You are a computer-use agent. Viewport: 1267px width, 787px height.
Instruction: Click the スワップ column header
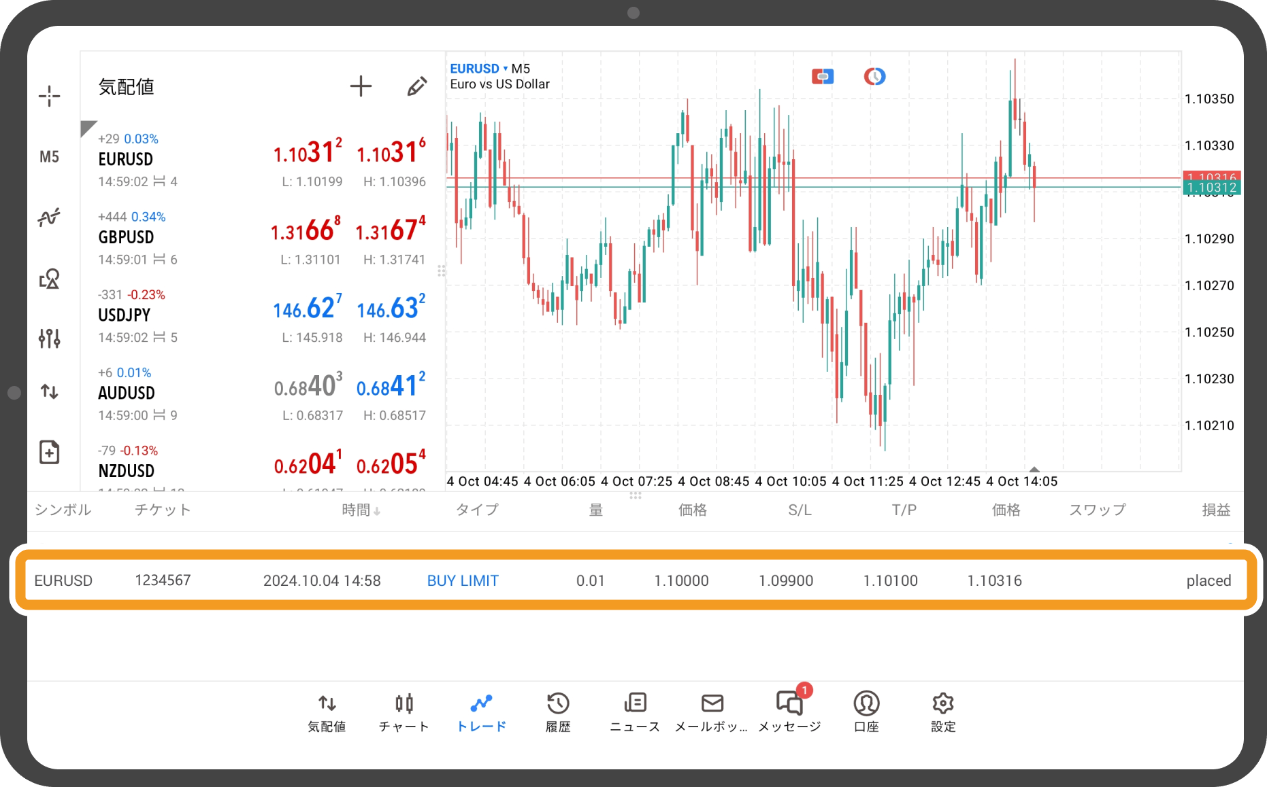[x=1097, y=510]
